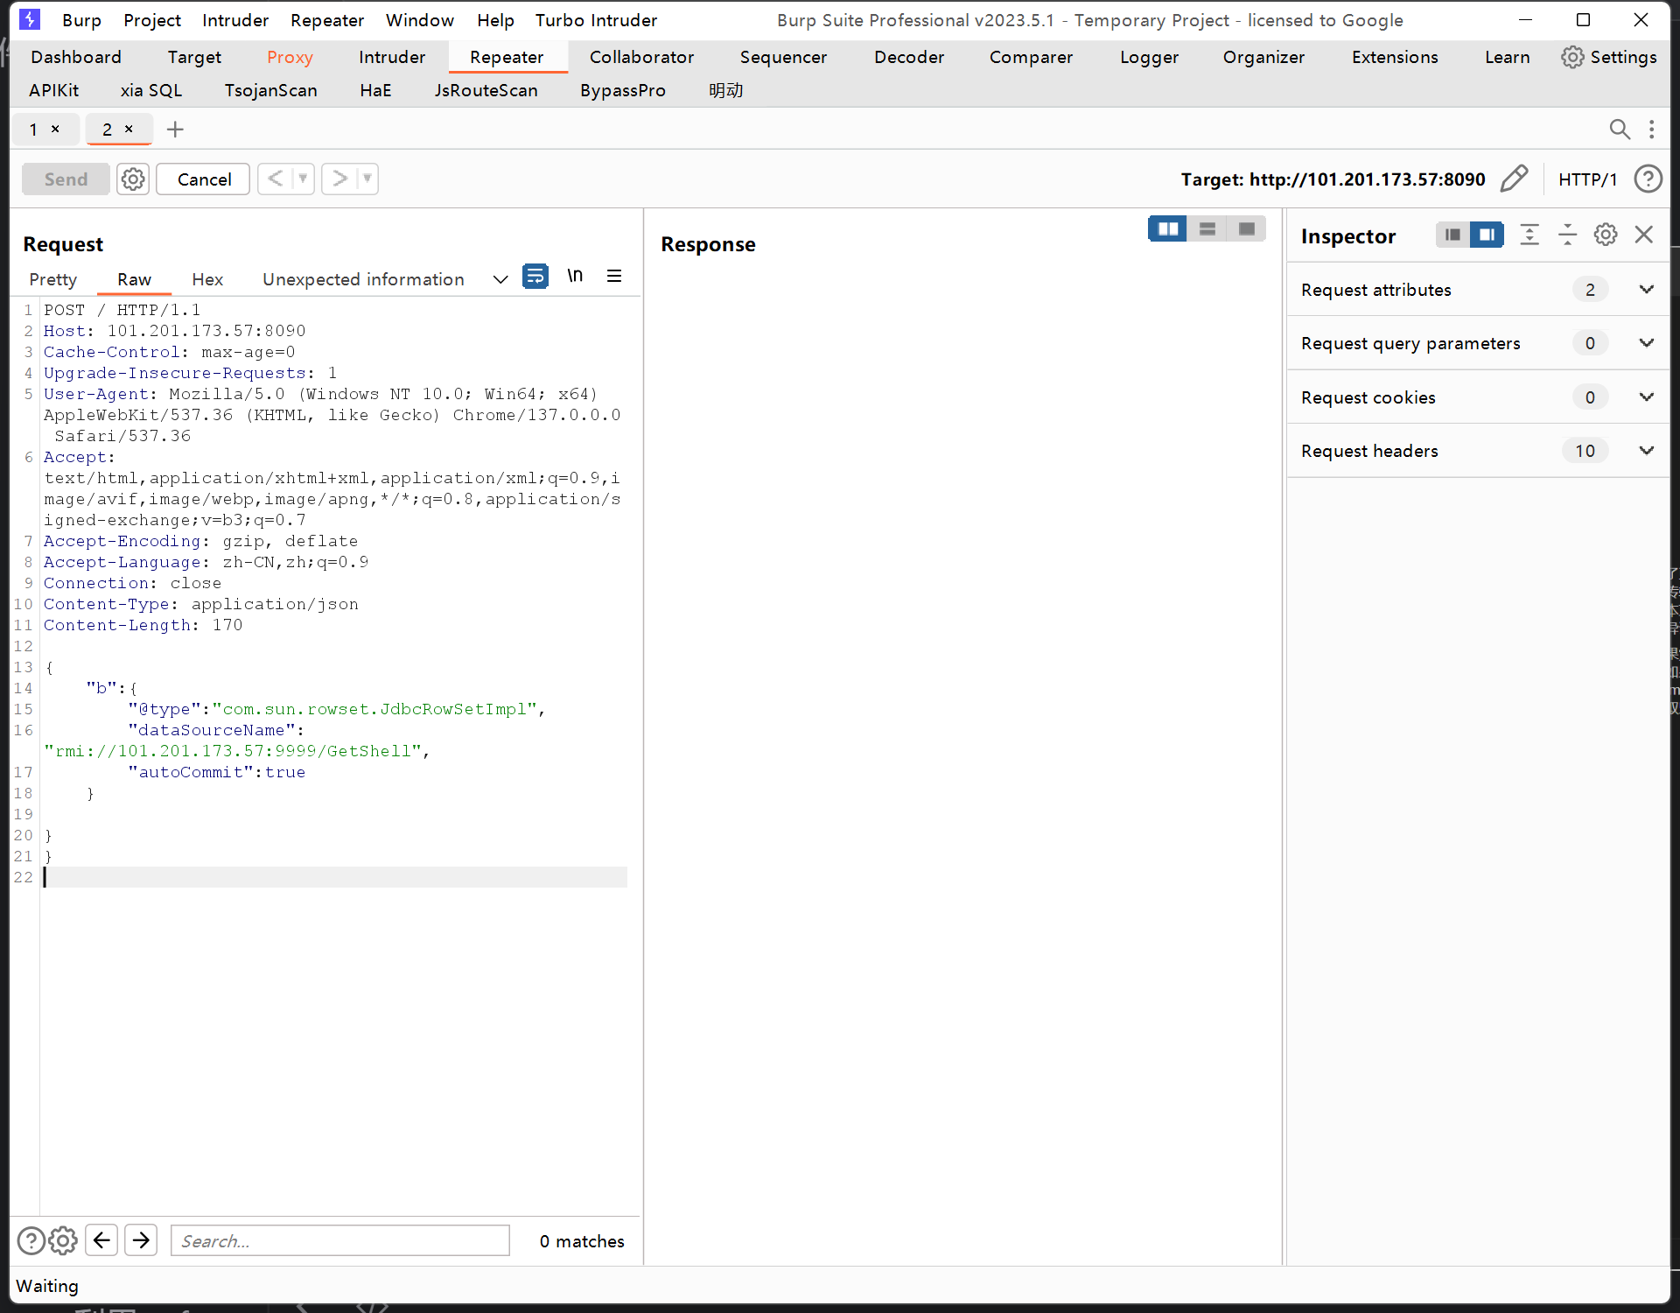Click Inspector settings gear icon

pyautogui.click(x=1605, y=235)
